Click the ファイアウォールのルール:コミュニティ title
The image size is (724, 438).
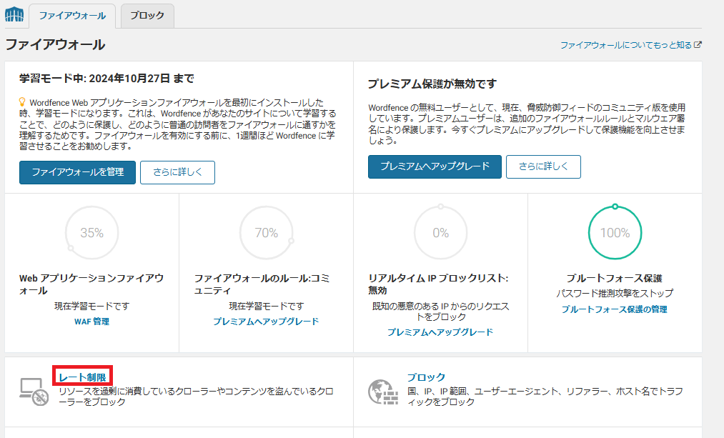click(x=262, y=284)
